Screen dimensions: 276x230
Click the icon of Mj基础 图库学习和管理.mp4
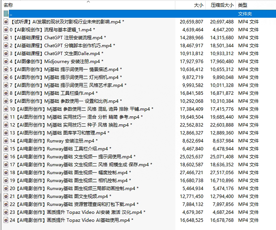pos(6,133)
